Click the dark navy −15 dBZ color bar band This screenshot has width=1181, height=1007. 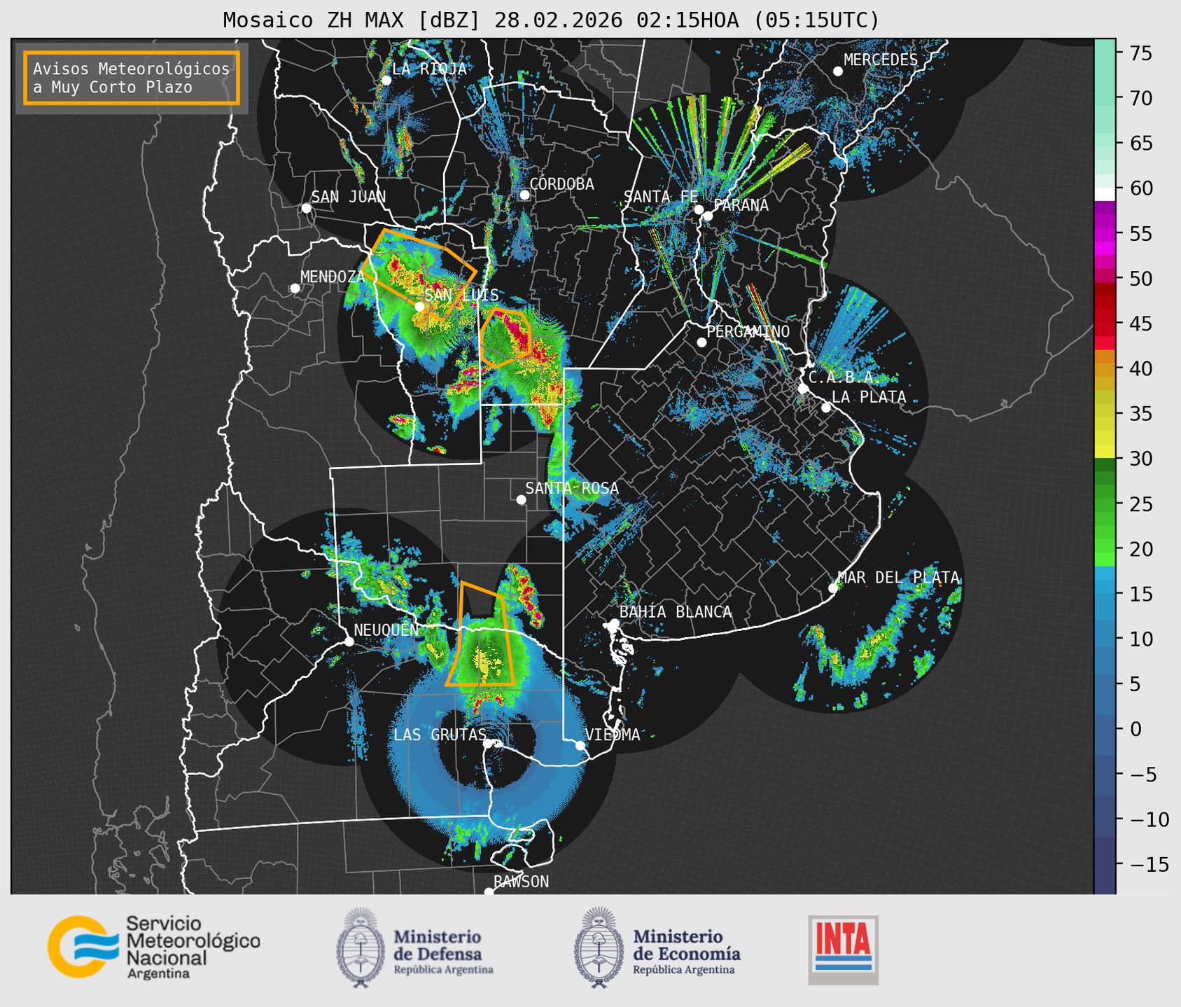tap(1105, 865)
